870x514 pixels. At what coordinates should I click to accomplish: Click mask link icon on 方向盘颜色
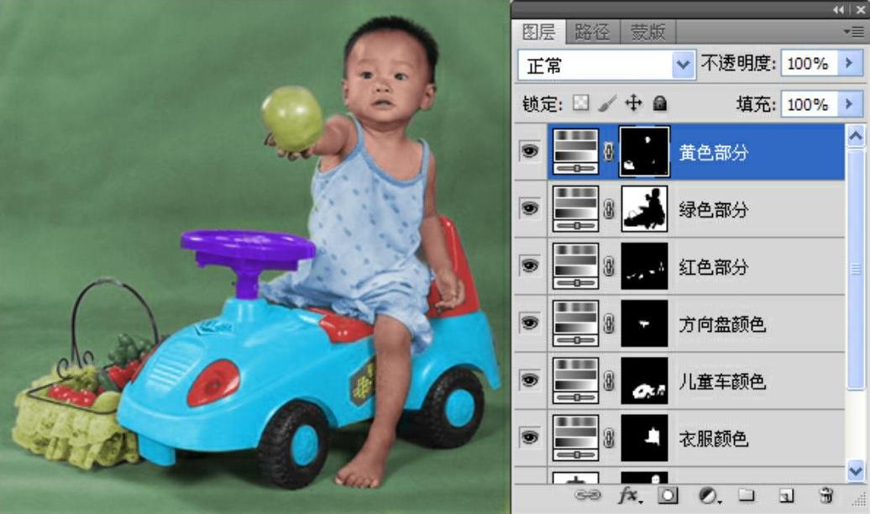609,323
